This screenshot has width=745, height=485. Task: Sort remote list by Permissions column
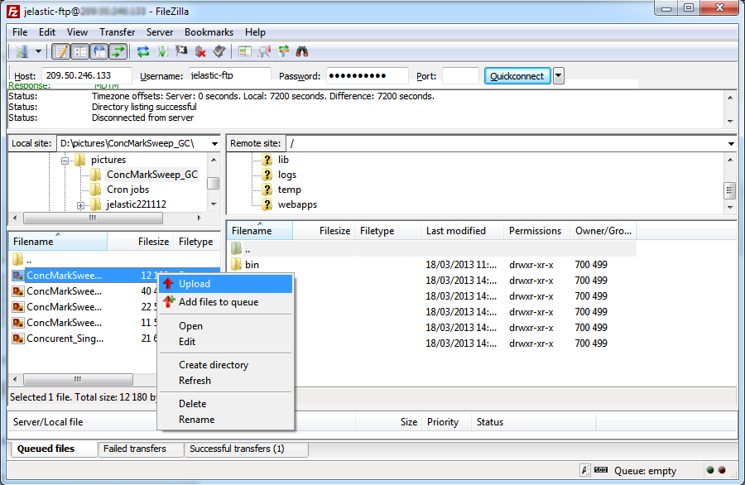[x=536, y=231]
